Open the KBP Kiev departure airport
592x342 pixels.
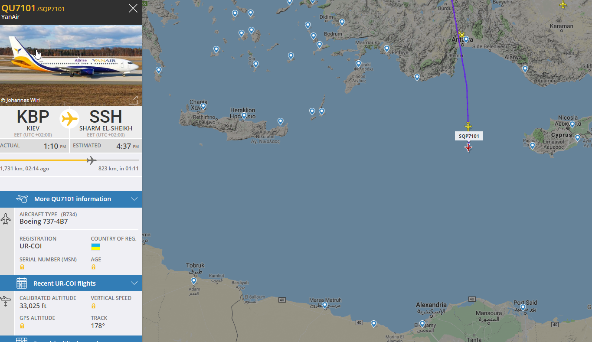tap(33, 120)
